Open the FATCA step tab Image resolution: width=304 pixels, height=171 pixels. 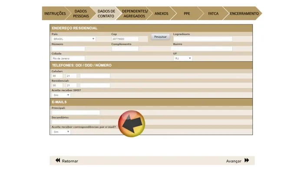click(x=213, y=13)
